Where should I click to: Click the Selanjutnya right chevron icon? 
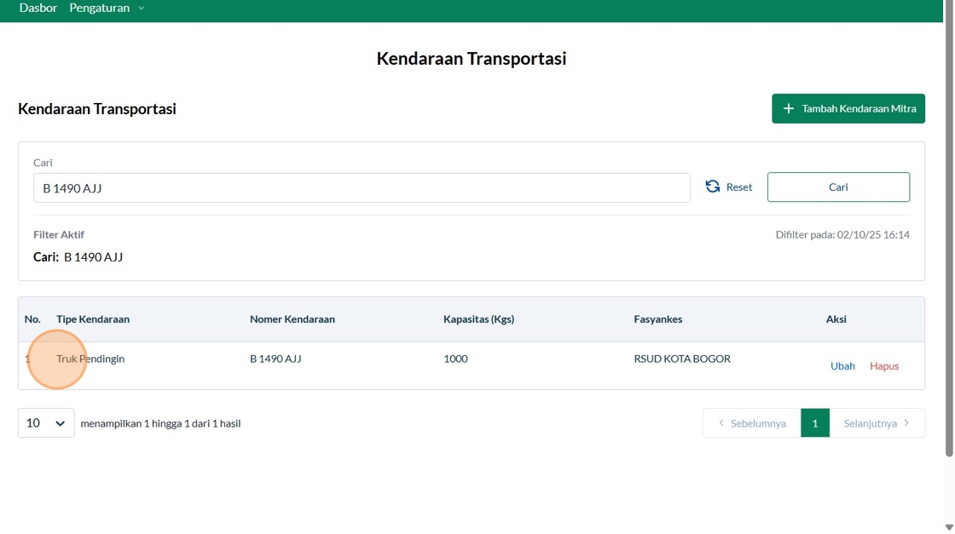[906, 422]
